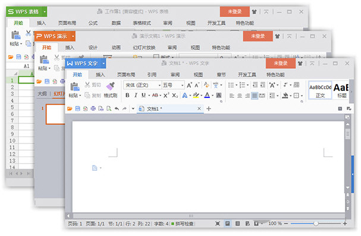Align text left in WPS Writer
The height and width of the screenshot is (236, 361).
232,95
